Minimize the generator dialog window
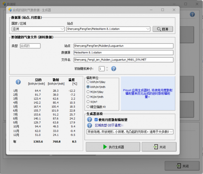 point(151,10)
